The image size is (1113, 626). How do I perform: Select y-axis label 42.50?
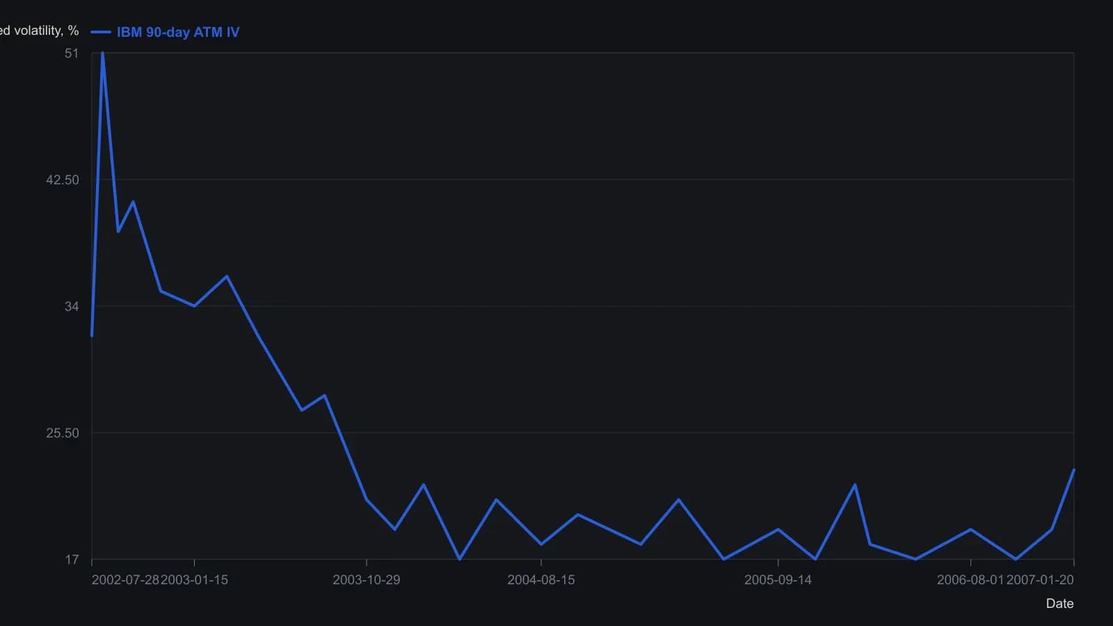click(x=63, y=180)
